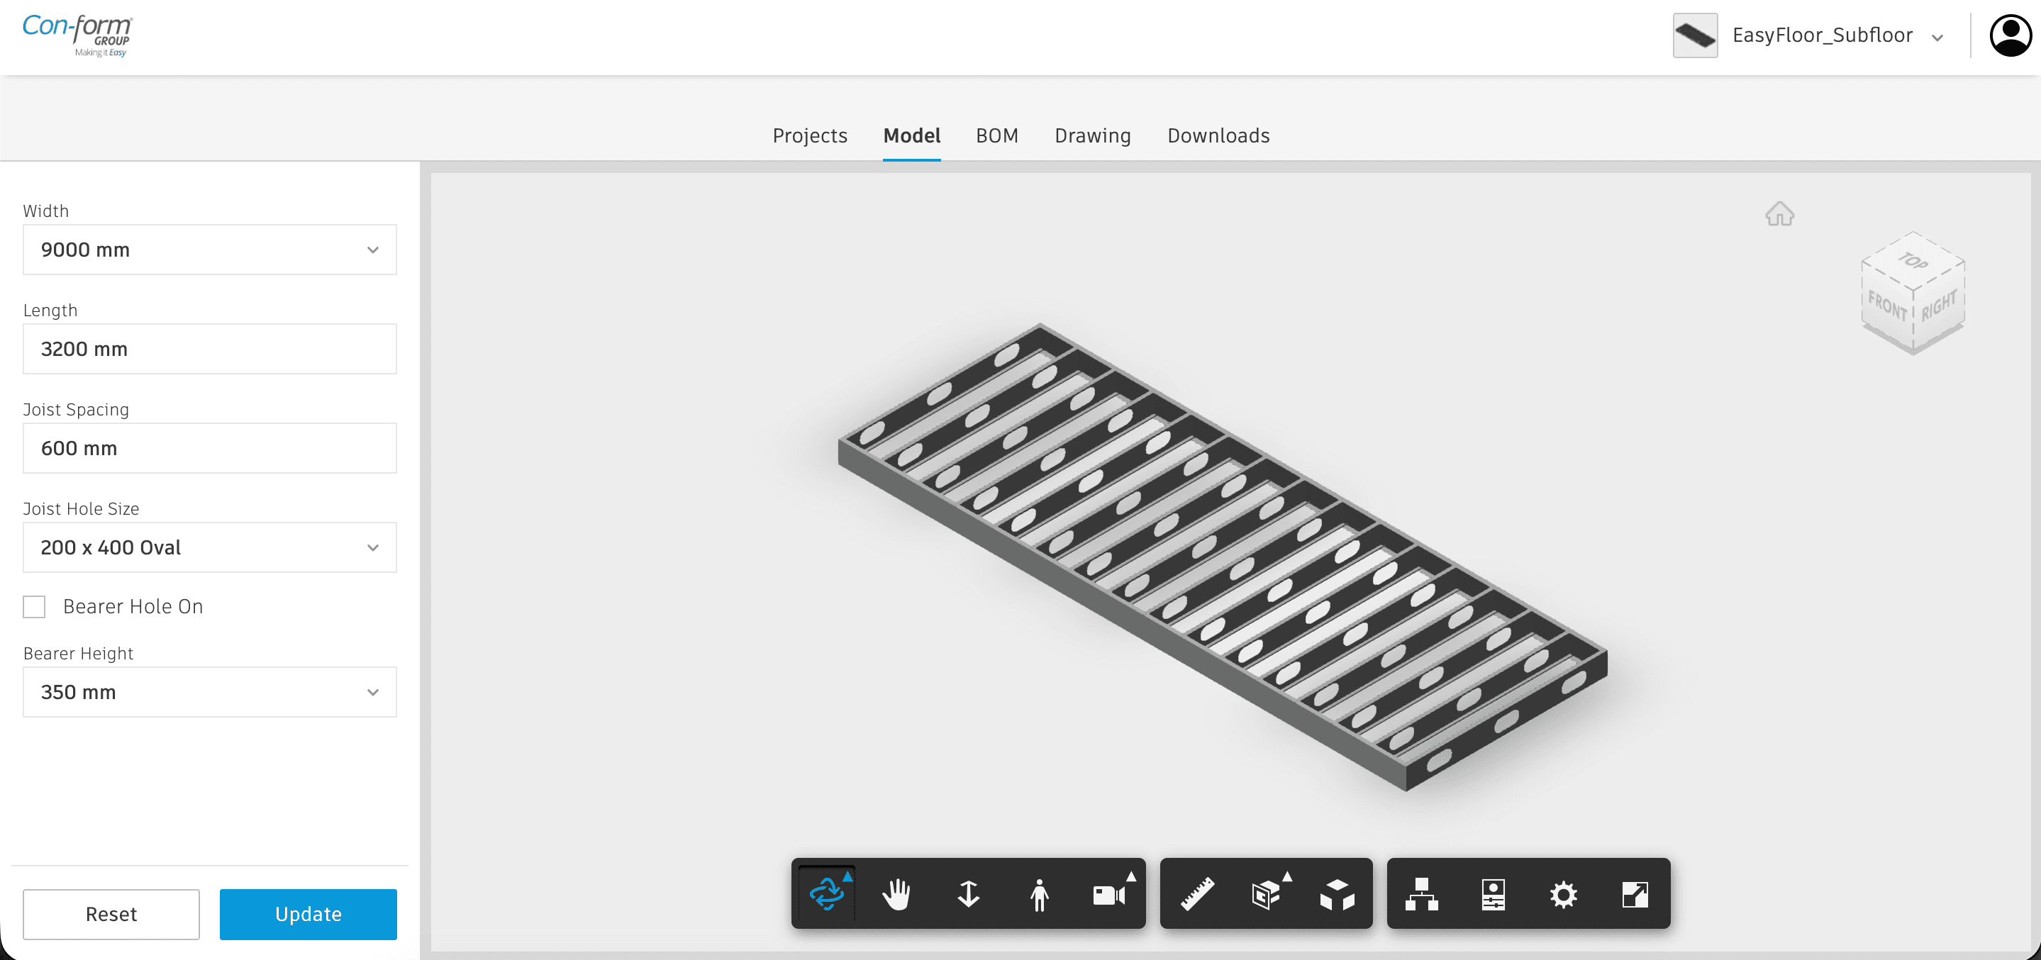The height and width of the screenshot is (960, 2041).
Task: Select the Measure ruler tool
Action: [1197, 893]
